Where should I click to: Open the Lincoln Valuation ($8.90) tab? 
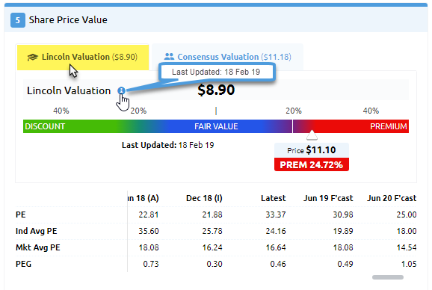tap(83, 58)
